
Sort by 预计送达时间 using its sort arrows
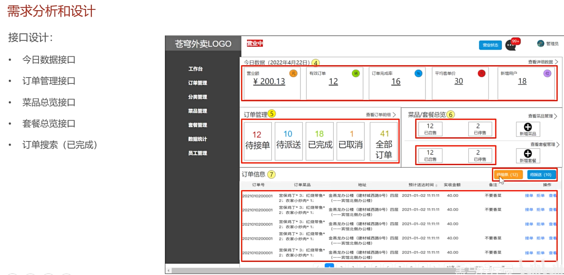click(x=436, y=186)
